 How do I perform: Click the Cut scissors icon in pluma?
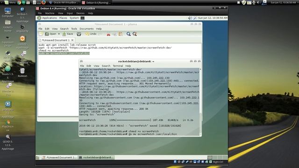108,34
